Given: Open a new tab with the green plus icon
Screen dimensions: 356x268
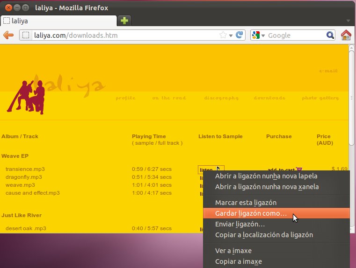Looking at the screenshot, I should (124, 21).
